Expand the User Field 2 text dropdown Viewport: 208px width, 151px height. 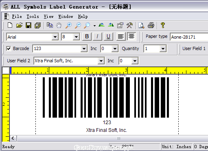[101, 61]
